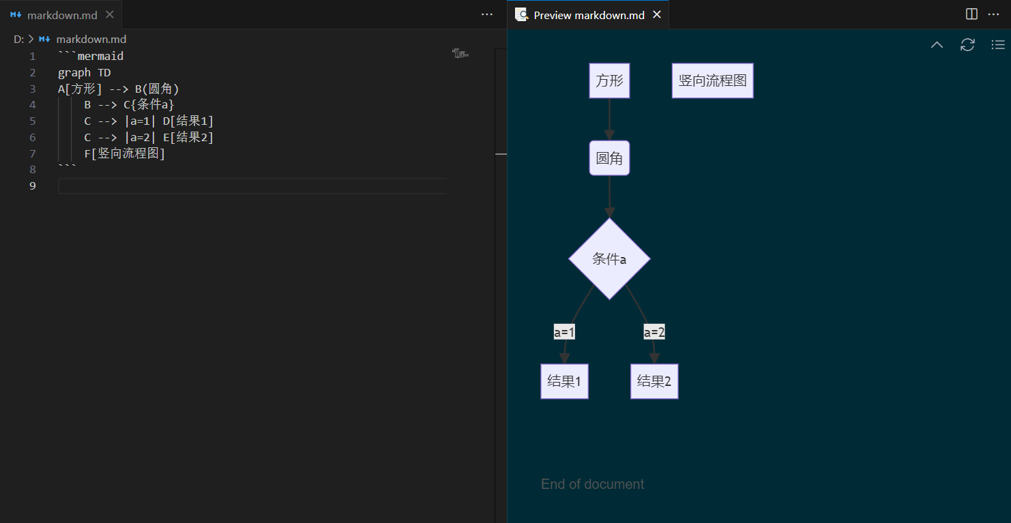The width and height of the screenshot is (1011, 523).
Task: Click the scroll-to-top chevron in preview
Action: [x=937, y=45]
